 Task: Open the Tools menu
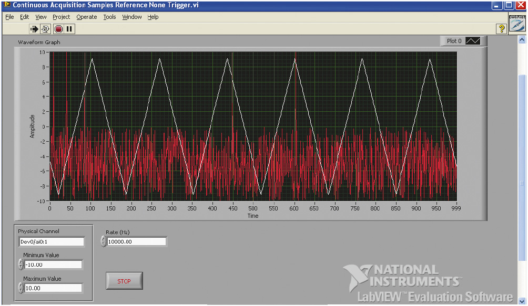tap(109, 17)
